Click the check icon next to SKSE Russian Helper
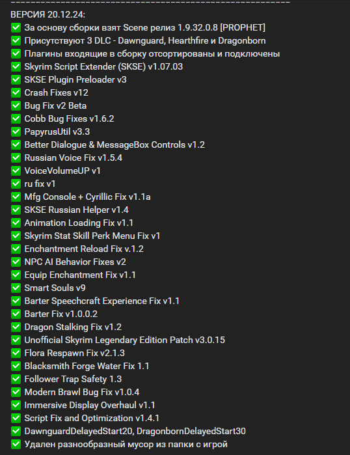Screen dimensions: 350x455 click(16, 210)
